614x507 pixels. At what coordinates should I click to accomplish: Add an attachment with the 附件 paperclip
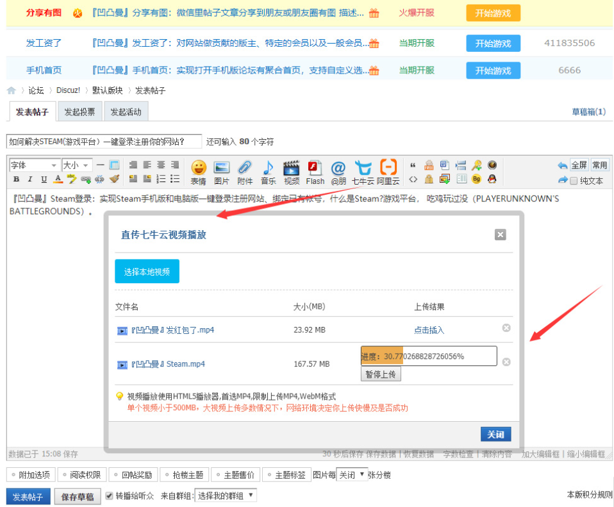pos(245,172)
